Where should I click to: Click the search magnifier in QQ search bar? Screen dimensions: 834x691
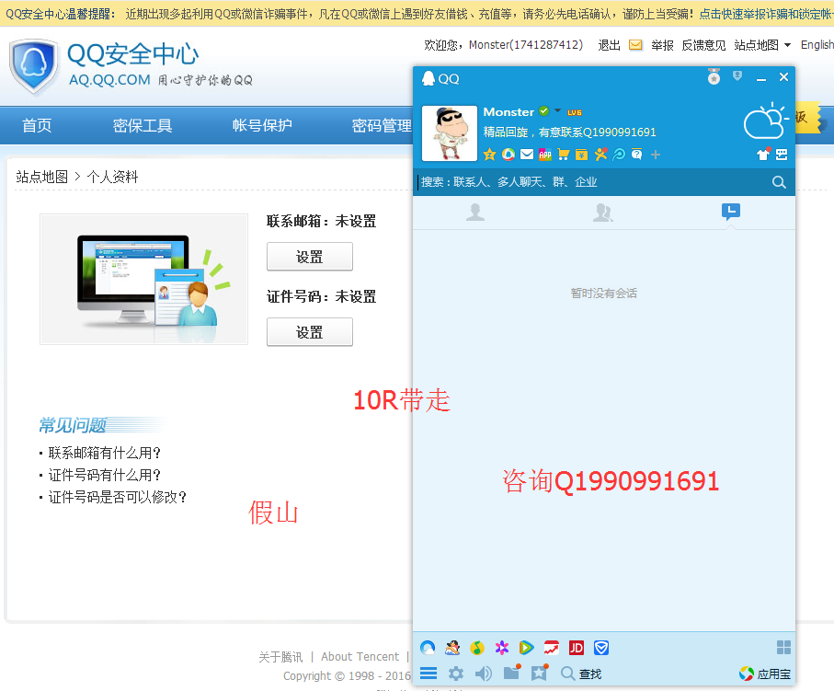click(x=779, y=182)
